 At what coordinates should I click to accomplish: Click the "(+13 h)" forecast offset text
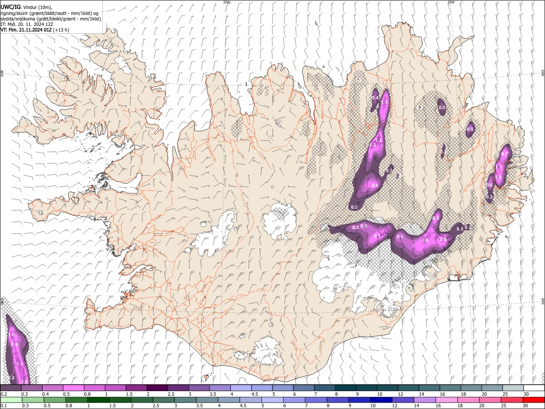[61, 30]
